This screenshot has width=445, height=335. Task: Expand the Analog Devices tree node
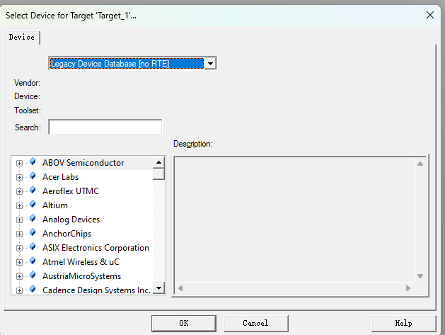pyautogui.click(x=19, y=220)
